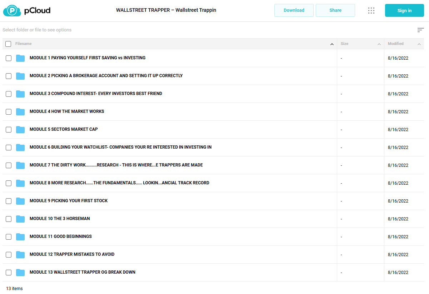Image resolution: width=429 pixels, height=294 pixels.
Task: Open MODULE 11 GOOD BEGINNINGS name
Action: point(61,236)
